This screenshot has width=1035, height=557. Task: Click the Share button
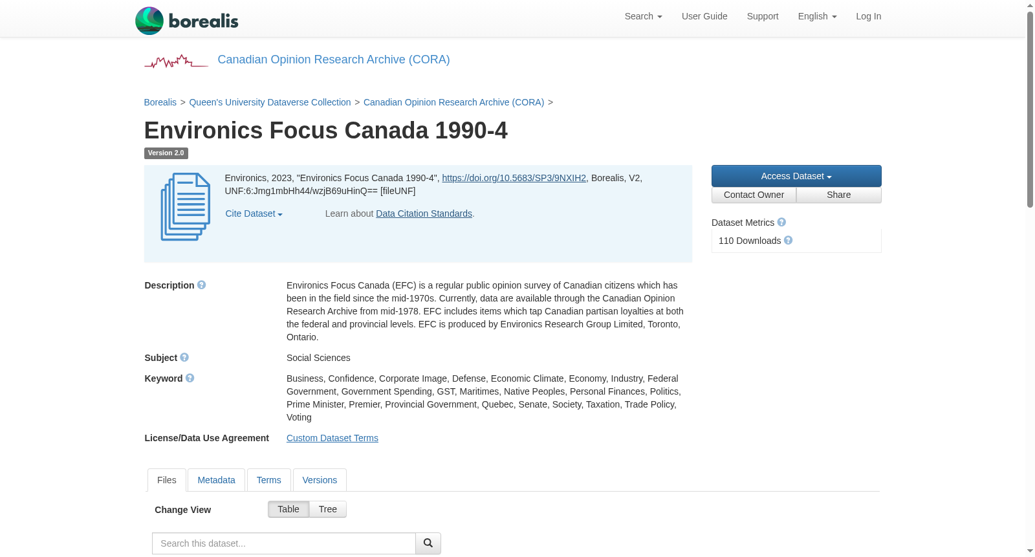point(839,195)
